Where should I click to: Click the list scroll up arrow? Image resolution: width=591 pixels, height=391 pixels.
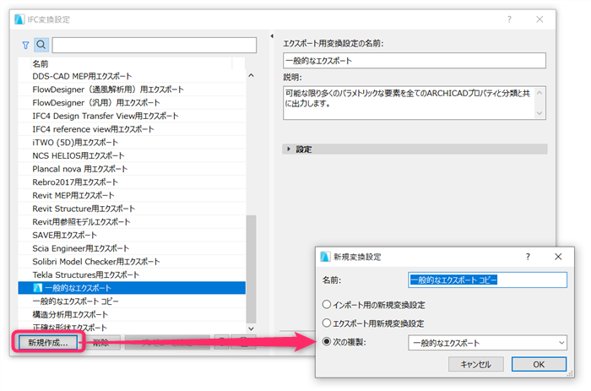point(251,75)
